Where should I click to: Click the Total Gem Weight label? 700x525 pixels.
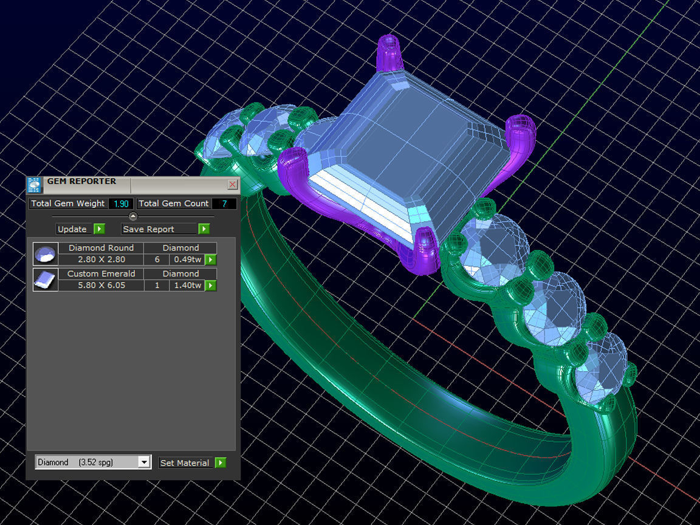point(68,204)
